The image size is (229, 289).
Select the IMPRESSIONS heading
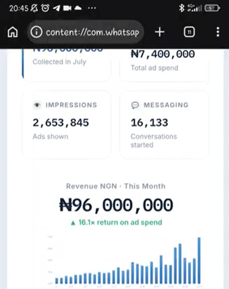[x=71, y=105]
